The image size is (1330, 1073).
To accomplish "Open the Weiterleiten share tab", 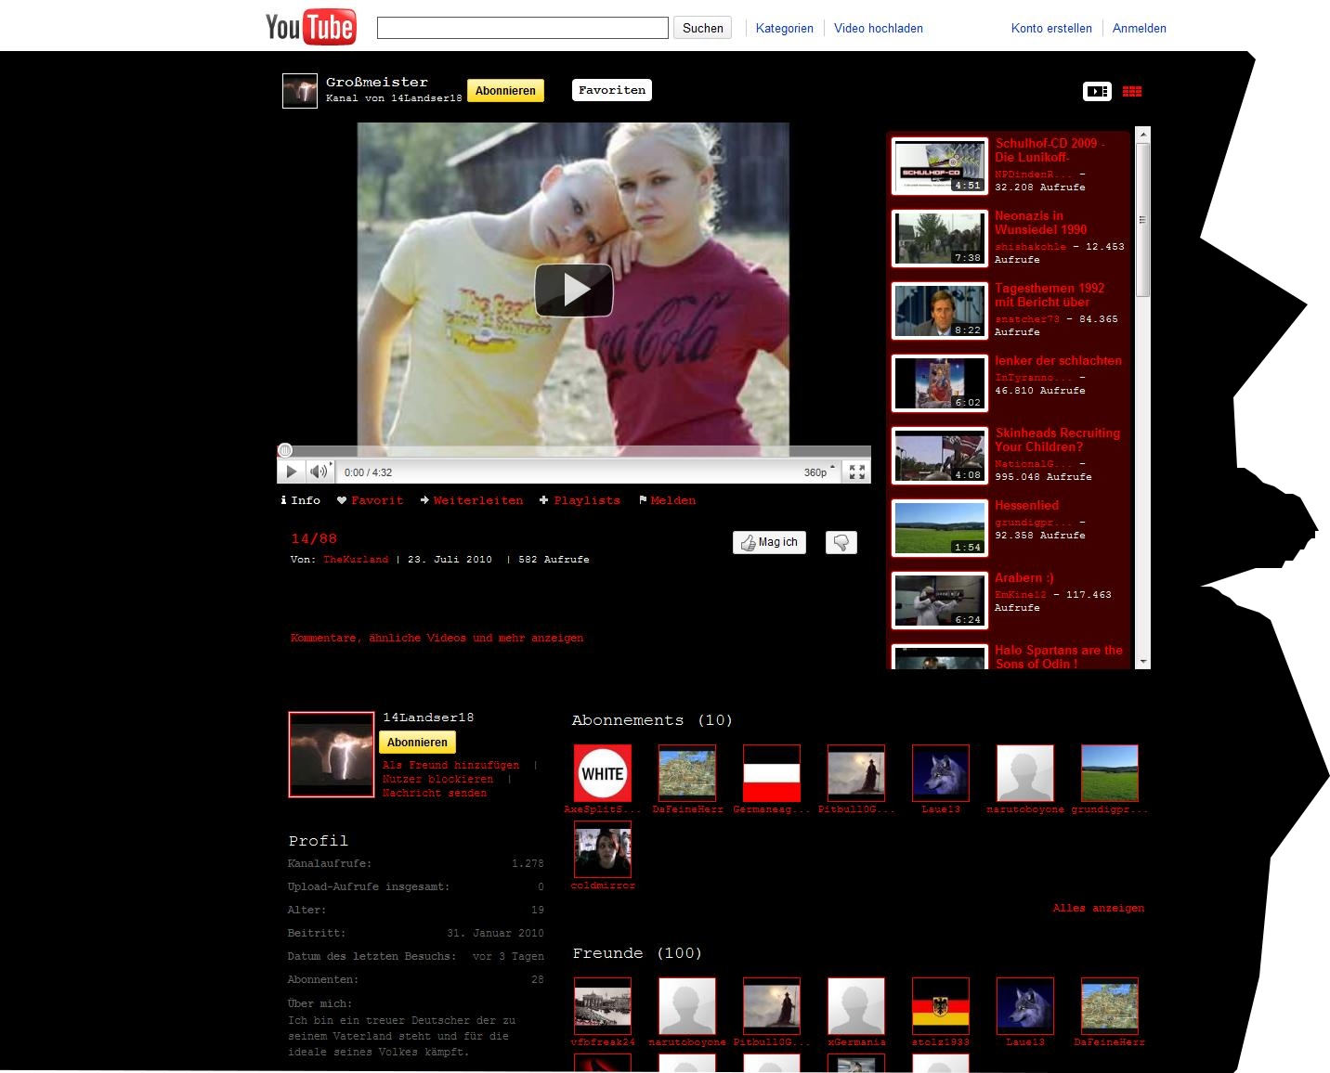I will [x=471, y=500].
